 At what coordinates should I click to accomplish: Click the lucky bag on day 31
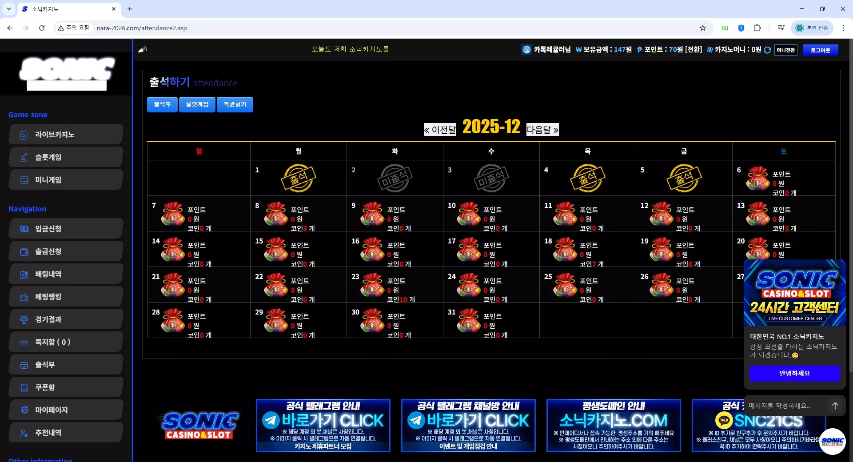(469, 320)
